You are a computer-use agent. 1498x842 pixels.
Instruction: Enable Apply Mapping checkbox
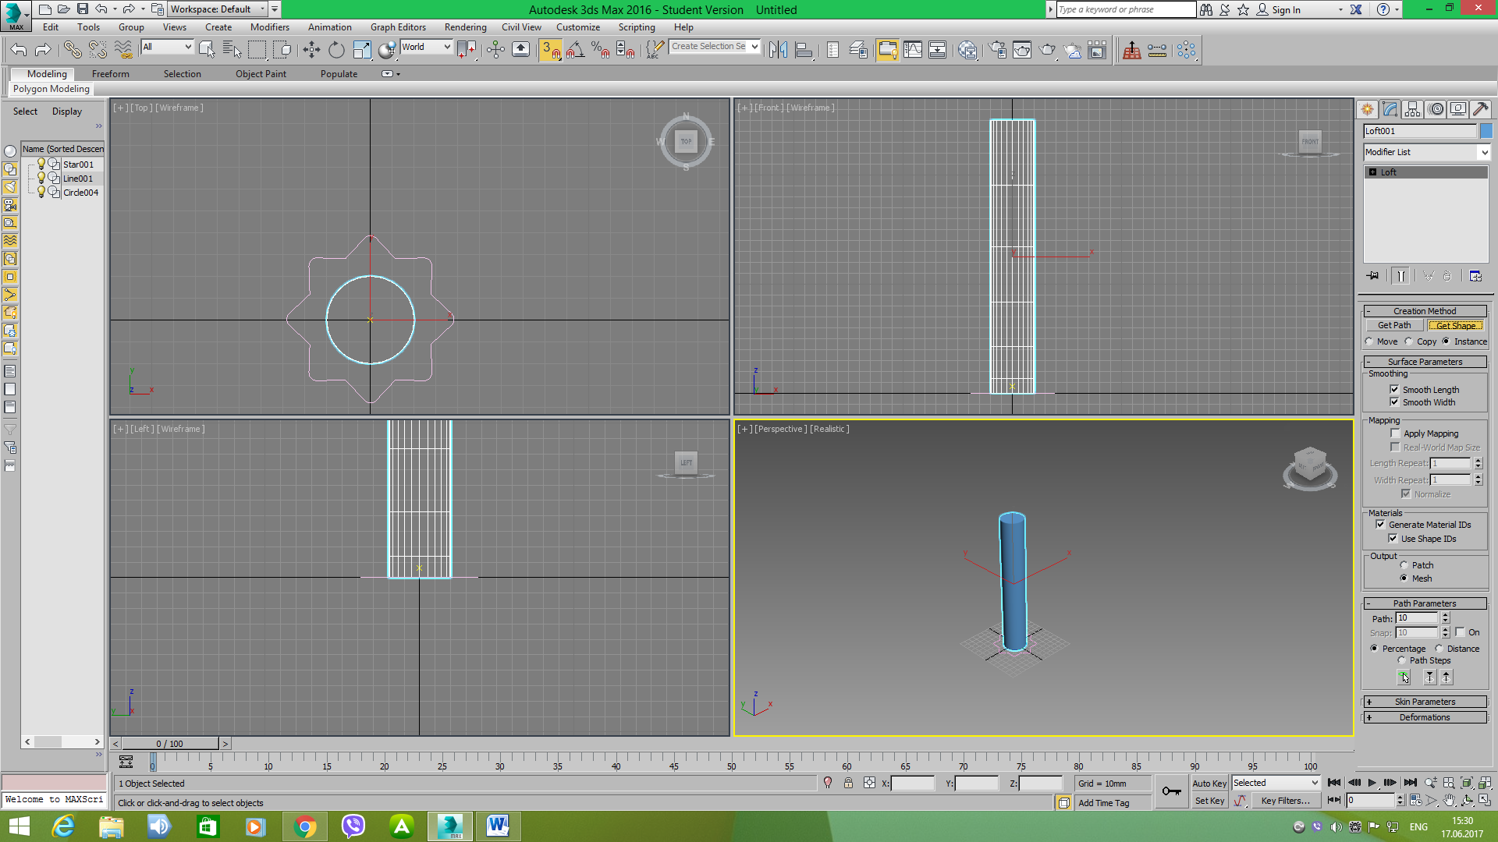(1395, 433)
